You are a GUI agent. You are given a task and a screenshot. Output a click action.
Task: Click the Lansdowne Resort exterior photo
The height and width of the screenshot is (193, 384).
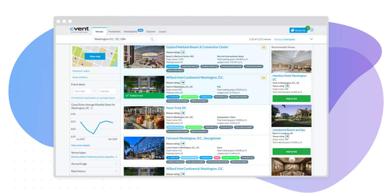(292, 116)
